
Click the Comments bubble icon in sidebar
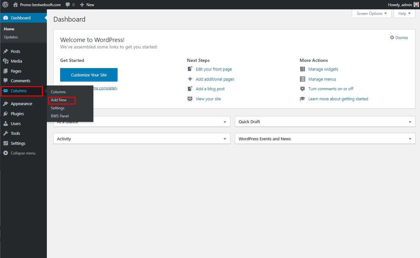pos(5,81)
